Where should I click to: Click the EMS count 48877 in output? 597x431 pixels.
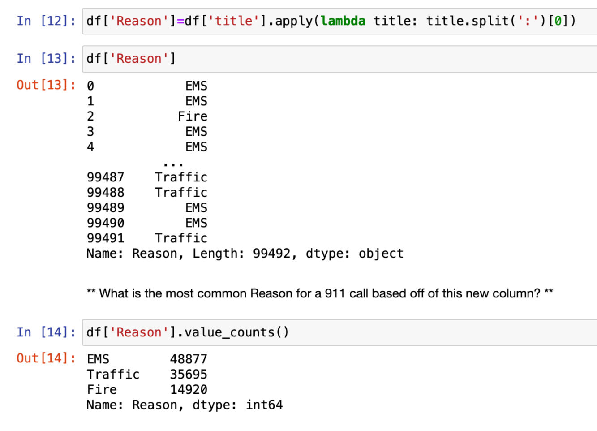pyautogui.click(x=188, y=359)
